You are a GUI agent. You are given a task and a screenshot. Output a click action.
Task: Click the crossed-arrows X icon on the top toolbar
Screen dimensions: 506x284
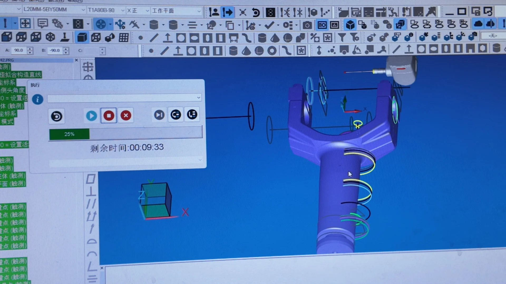click(242, 12)
